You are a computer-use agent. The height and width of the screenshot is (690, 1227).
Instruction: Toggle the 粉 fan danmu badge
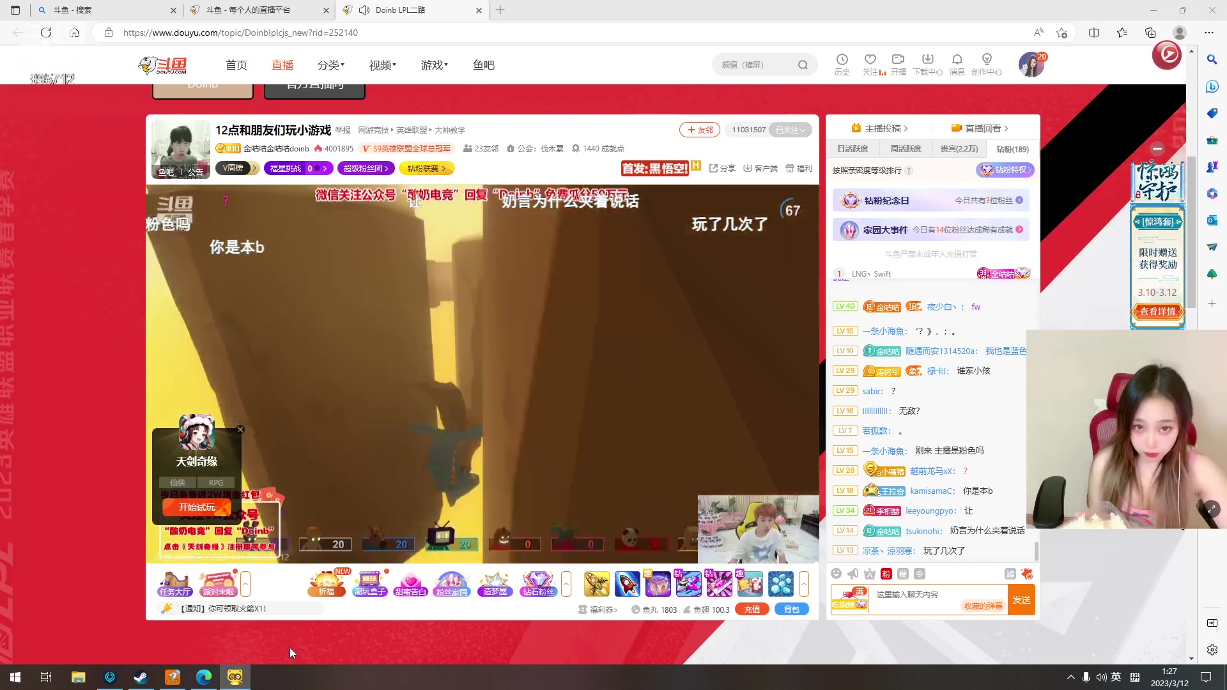pos(886,574)
